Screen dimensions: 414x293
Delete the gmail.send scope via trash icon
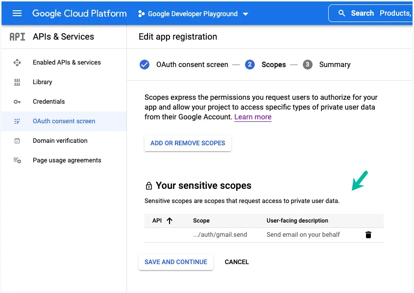(368, 235)
